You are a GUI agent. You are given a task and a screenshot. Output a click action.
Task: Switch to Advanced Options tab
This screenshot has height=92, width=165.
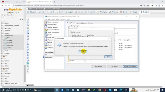(81, 23)
